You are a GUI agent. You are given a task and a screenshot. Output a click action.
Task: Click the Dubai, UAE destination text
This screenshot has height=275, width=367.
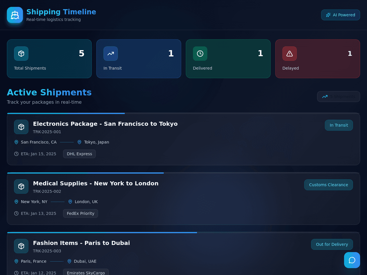coord(85,261)
